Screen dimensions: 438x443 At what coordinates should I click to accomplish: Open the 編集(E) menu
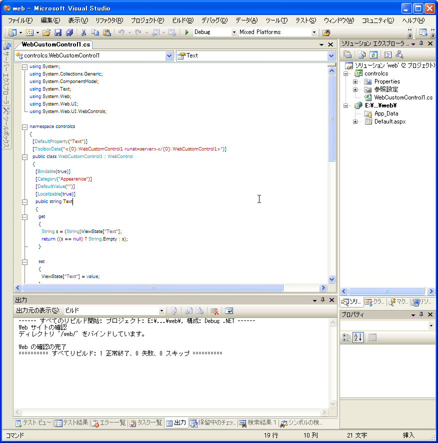(50, 20)
